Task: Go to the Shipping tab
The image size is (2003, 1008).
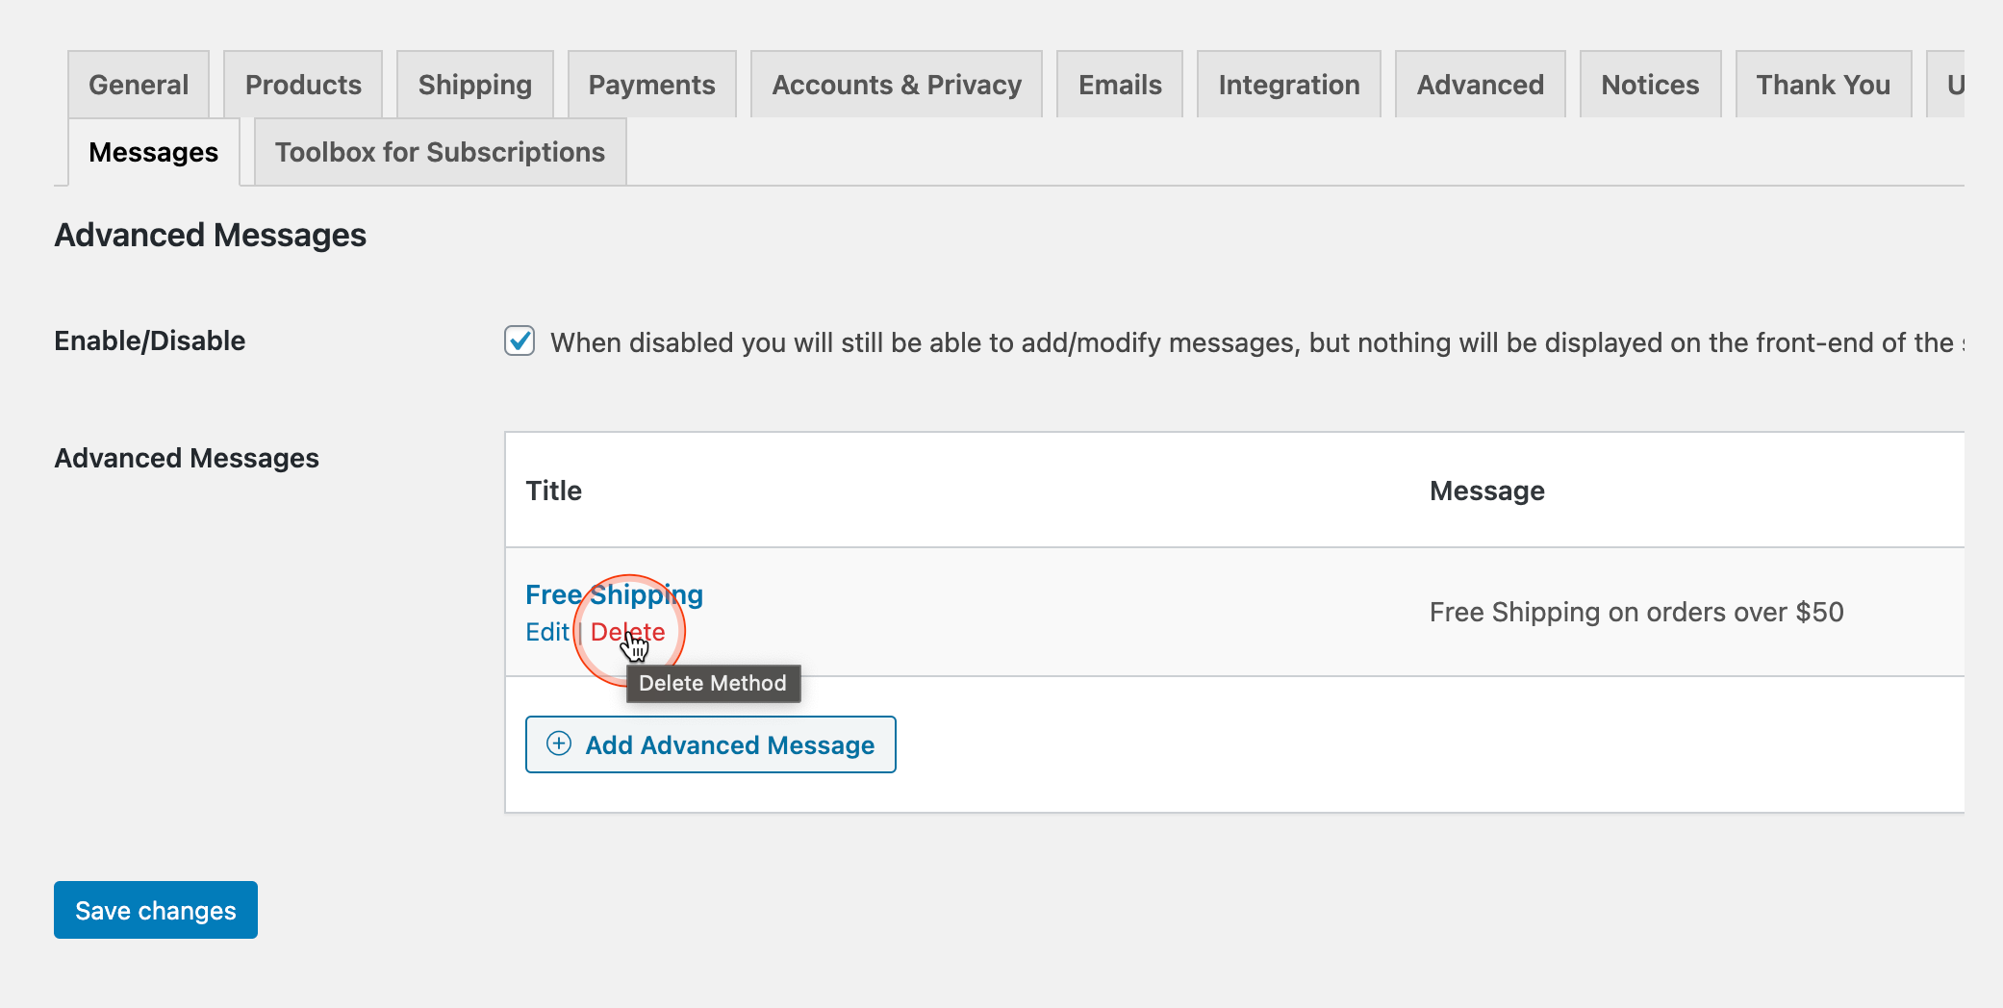Action: click(474, 85)
